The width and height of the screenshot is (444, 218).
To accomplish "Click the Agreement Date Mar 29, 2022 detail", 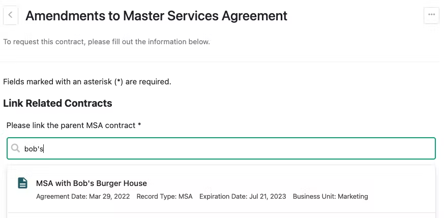I will (x=83, y=196).
